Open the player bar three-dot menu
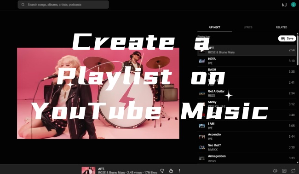The width and height of the screenshot is (299, 174). [x=179, y=171]
